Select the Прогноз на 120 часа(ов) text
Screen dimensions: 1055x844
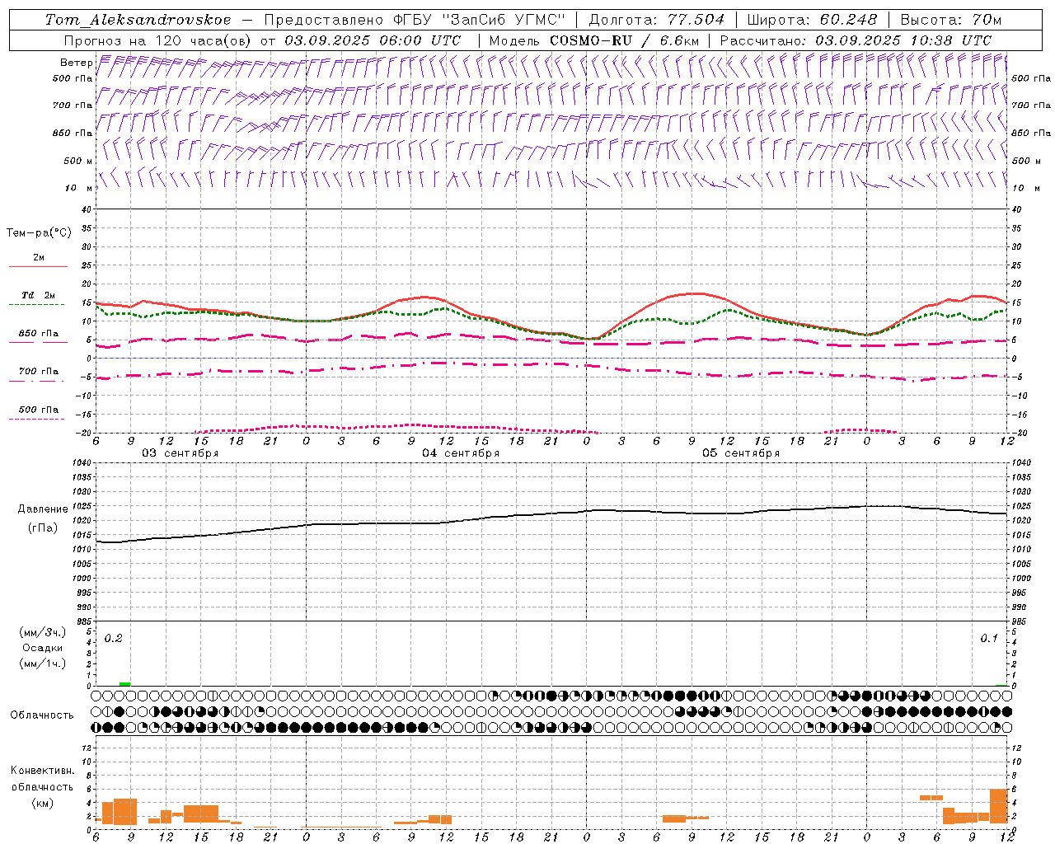point(157,40)
